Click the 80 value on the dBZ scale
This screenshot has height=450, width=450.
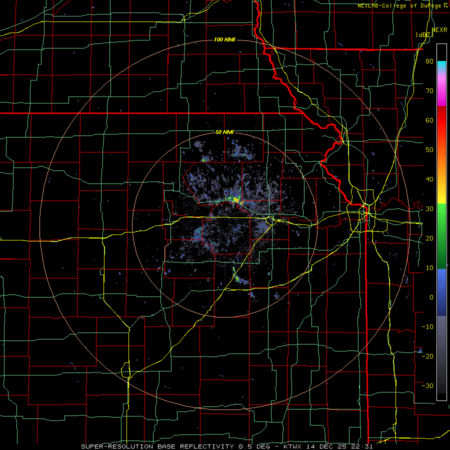click(x=429, y=61)
